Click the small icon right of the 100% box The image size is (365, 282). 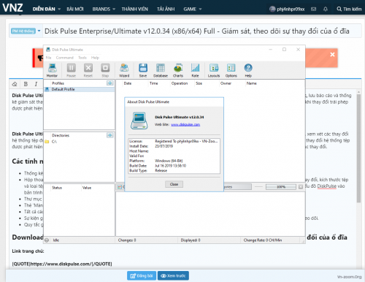pos(301,187)
